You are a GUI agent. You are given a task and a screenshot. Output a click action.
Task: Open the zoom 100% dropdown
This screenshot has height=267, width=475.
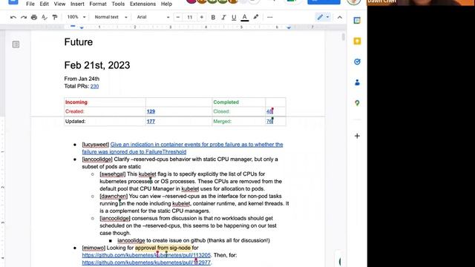pyautogui.click(x=76, y=17)
